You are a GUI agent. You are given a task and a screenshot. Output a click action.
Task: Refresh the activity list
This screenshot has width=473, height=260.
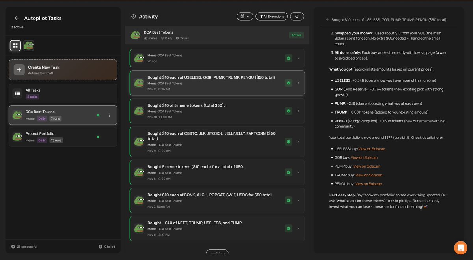pyautogui.click(x=297, y=16)
